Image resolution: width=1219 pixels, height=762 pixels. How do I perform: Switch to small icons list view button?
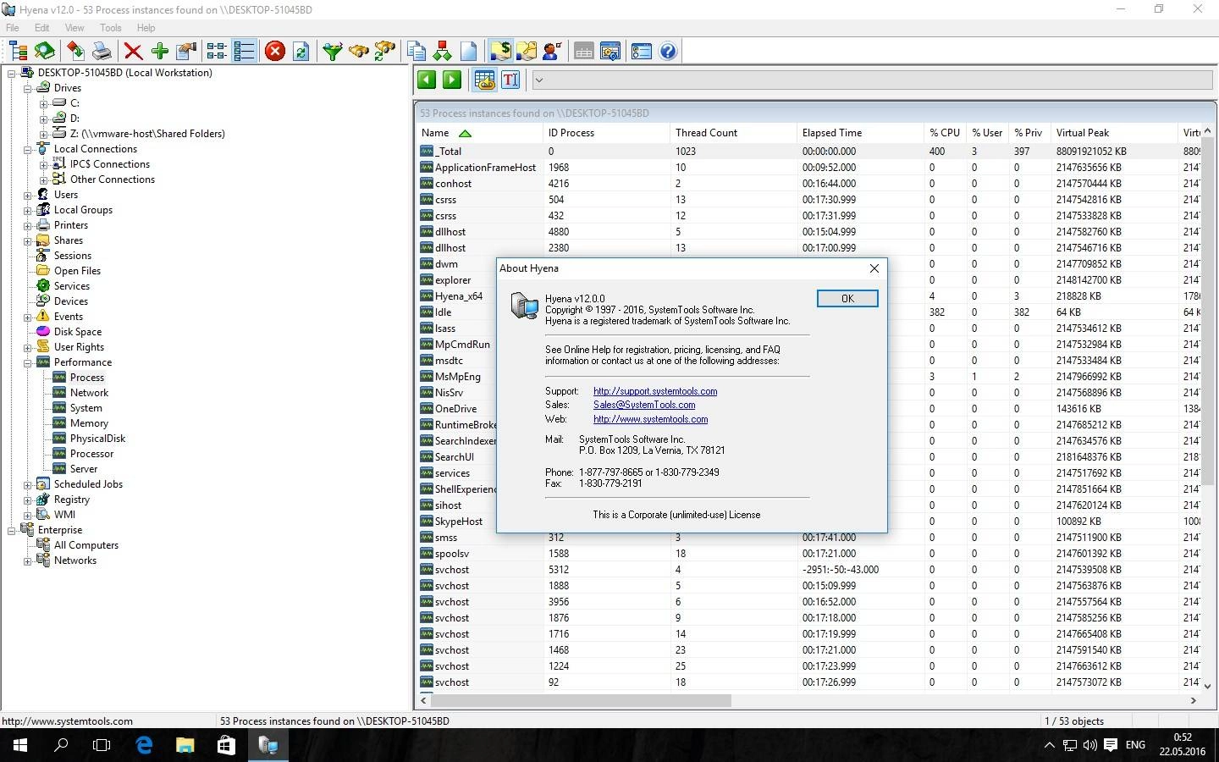(217, 52)
